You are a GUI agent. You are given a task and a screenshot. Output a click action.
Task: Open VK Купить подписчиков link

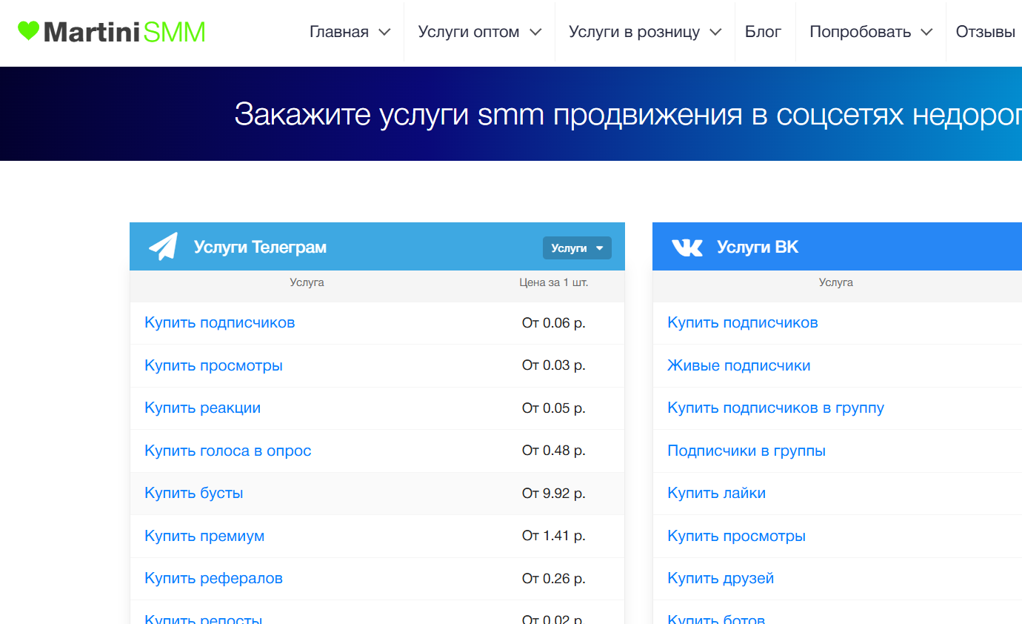pos(743,322)
